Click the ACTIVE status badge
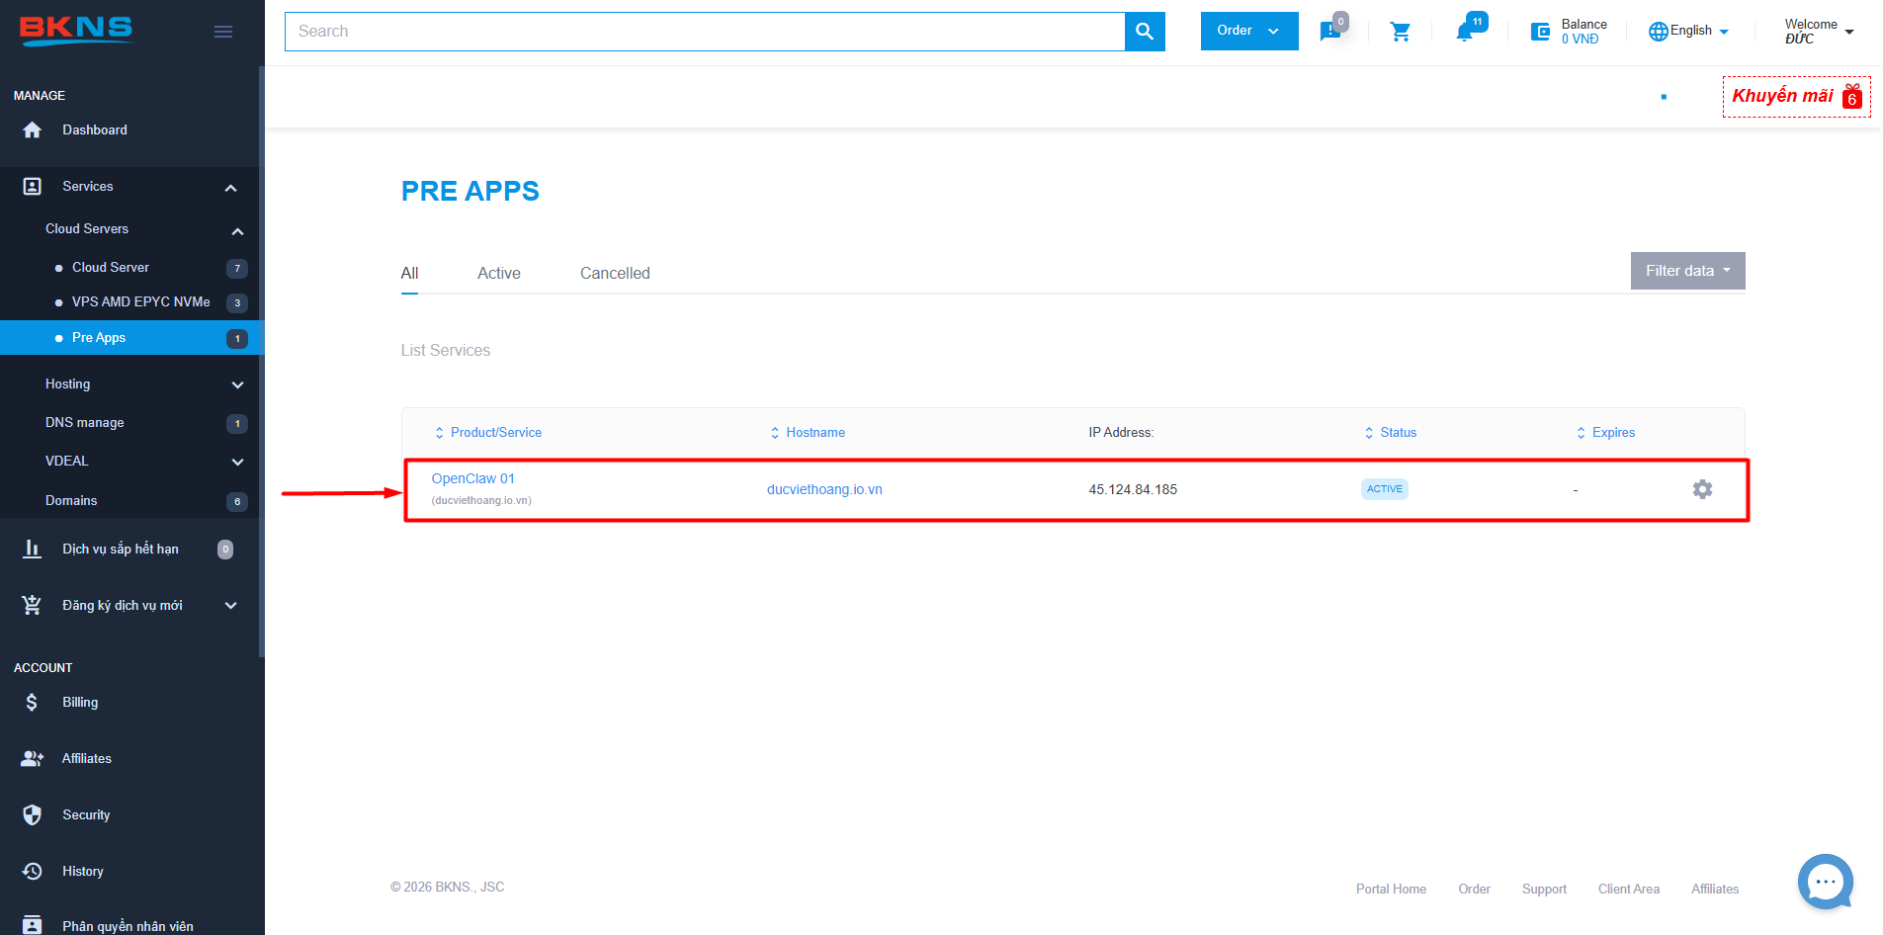The width and height of the screenshot is (1883, 935). (1384, 489)
